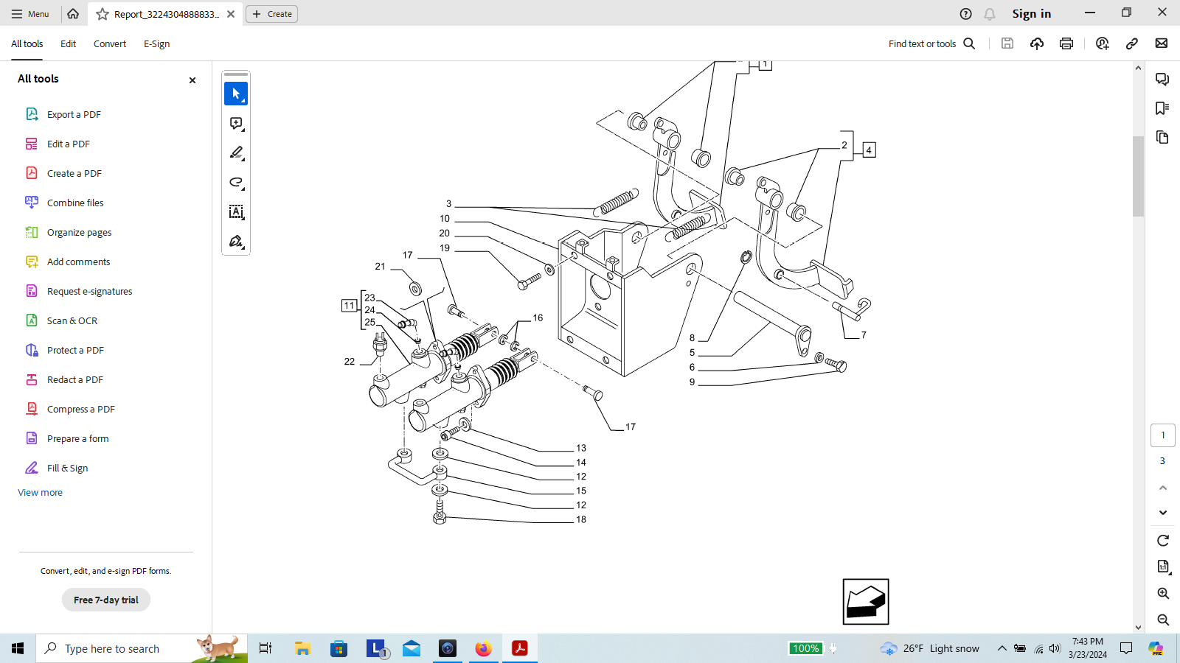Open the sign and stamp tool
Image resolution: width=1180 pixels, height=663 pixels.
(x=236, y=241)
